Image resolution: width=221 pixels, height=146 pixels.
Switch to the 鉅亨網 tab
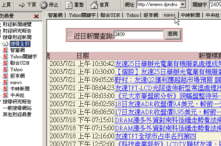[151, 15]
